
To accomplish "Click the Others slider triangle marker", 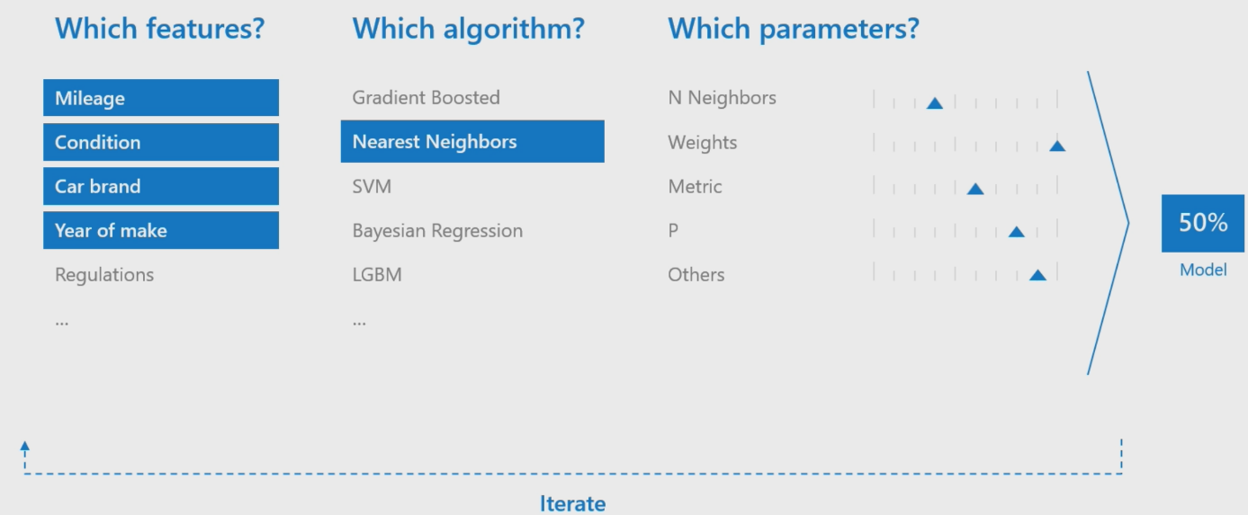I will click(1037, 275).
